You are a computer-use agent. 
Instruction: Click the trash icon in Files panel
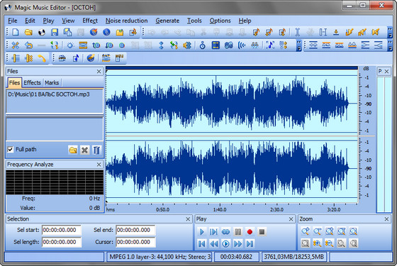point(96,150)
